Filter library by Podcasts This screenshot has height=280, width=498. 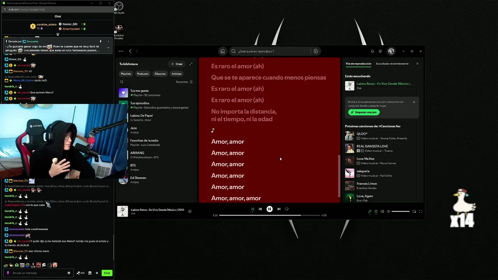pyautogui.click(x=143, y=73)
